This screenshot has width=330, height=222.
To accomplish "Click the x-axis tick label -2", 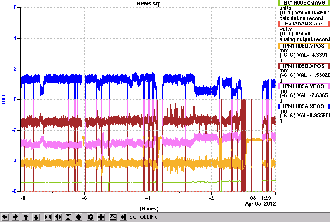I will coord(211,198).
